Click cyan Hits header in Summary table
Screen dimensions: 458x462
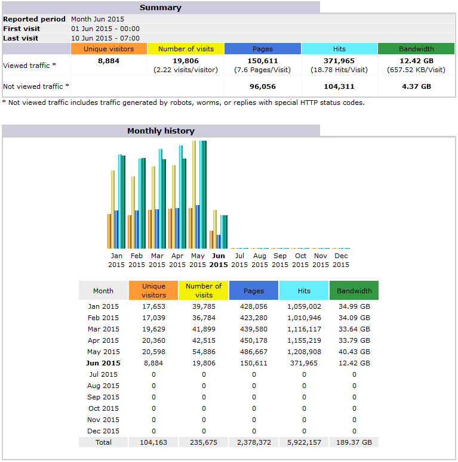[339, 49]
